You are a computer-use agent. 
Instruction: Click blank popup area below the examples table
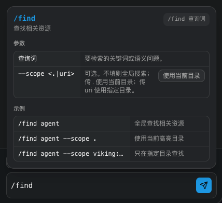click(x=112, y=165)
